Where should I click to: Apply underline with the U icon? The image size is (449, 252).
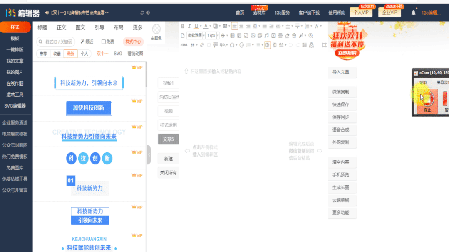[x=196, y=26]
